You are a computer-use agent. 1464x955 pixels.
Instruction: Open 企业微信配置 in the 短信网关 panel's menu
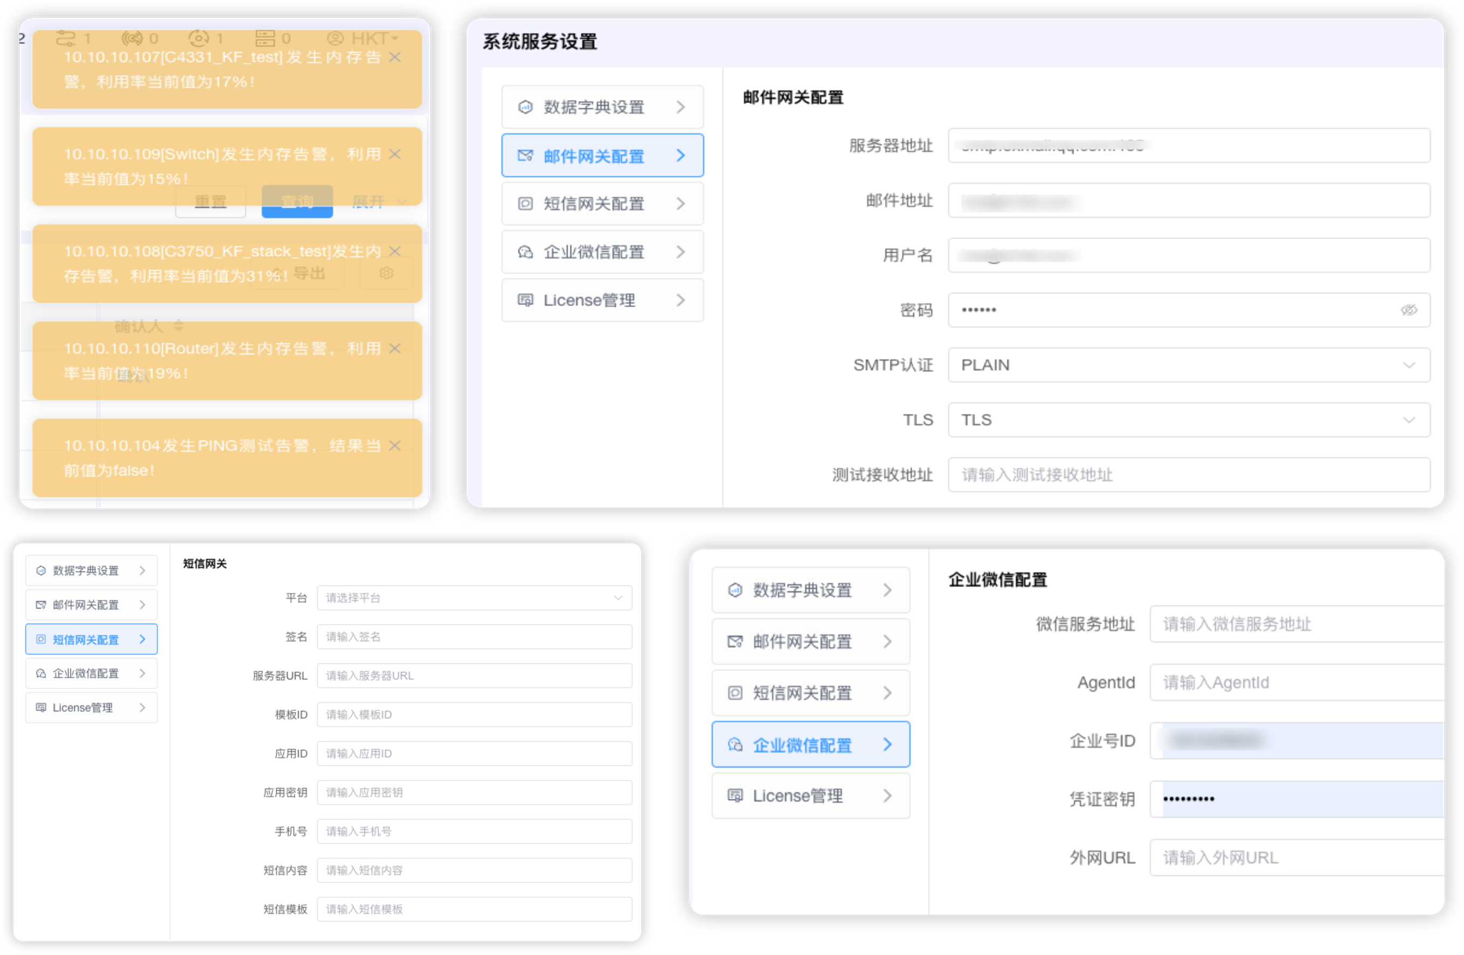91,673
